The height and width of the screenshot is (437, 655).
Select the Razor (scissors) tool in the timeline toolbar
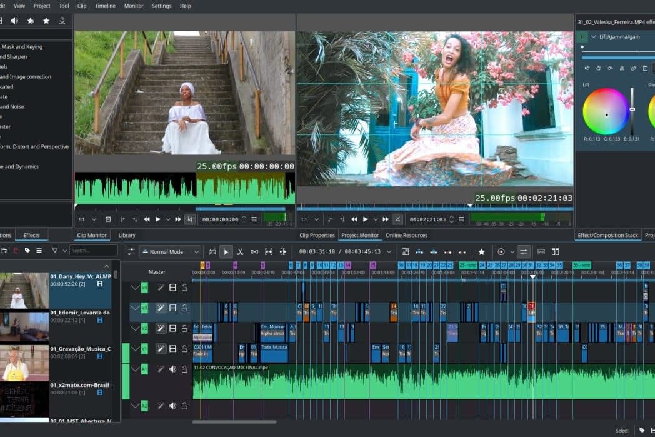(241, 252)
